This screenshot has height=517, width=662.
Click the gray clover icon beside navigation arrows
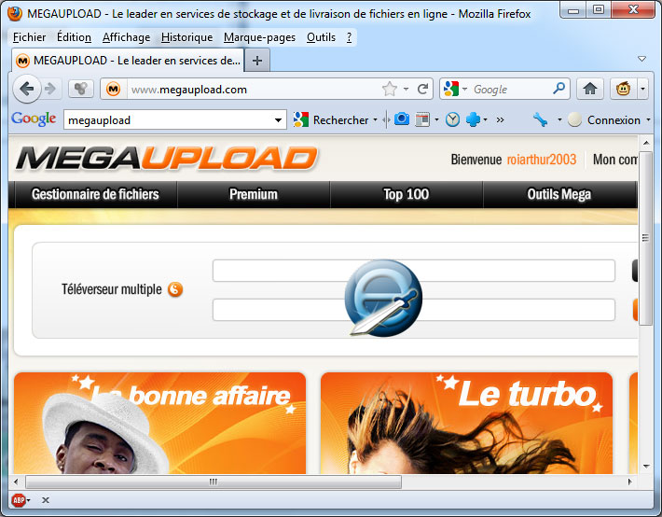coord(80,89)
